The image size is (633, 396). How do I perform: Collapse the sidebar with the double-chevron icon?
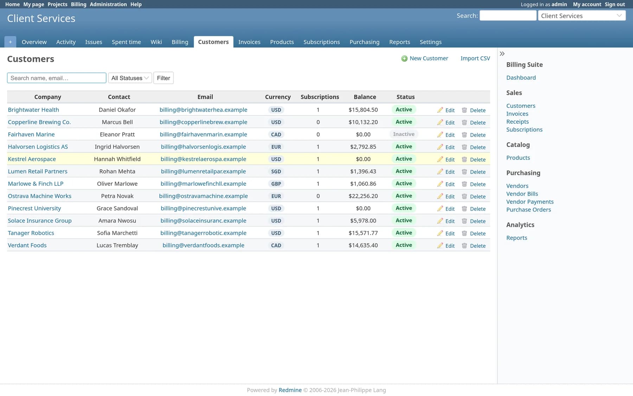coord(502,54)
